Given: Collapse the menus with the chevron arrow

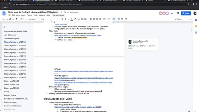Looking at the screenshot, I should (191, 19).
